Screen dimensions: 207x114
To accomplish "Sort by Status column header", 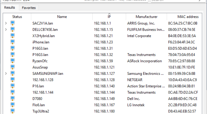I will tap(17, 17).
